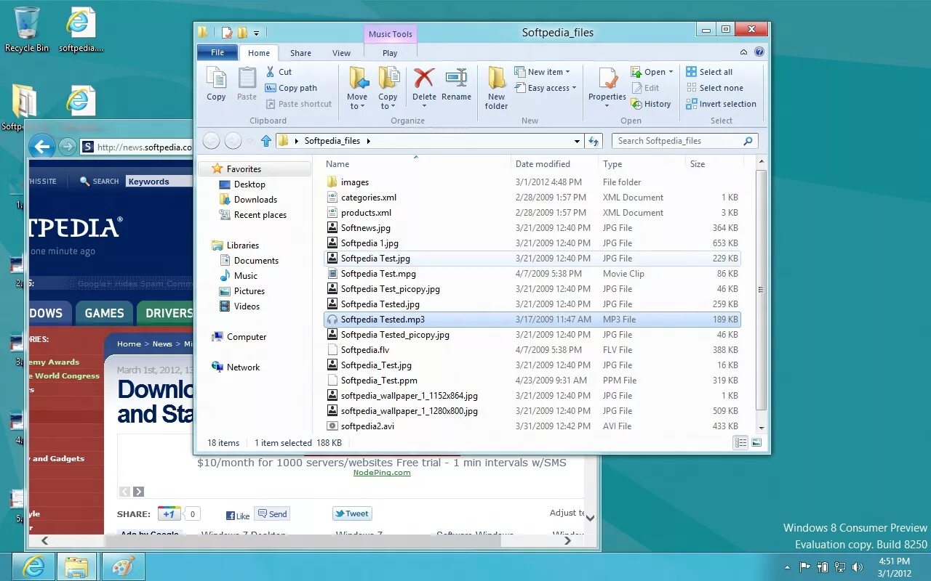
Task: Invert the current file selection
Action: pyautogui.click(x=722, y=103)
